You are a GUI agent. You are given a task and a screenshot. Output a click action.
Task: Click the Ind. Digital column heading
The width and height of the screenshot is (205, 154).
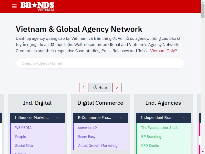click(37, 103)
